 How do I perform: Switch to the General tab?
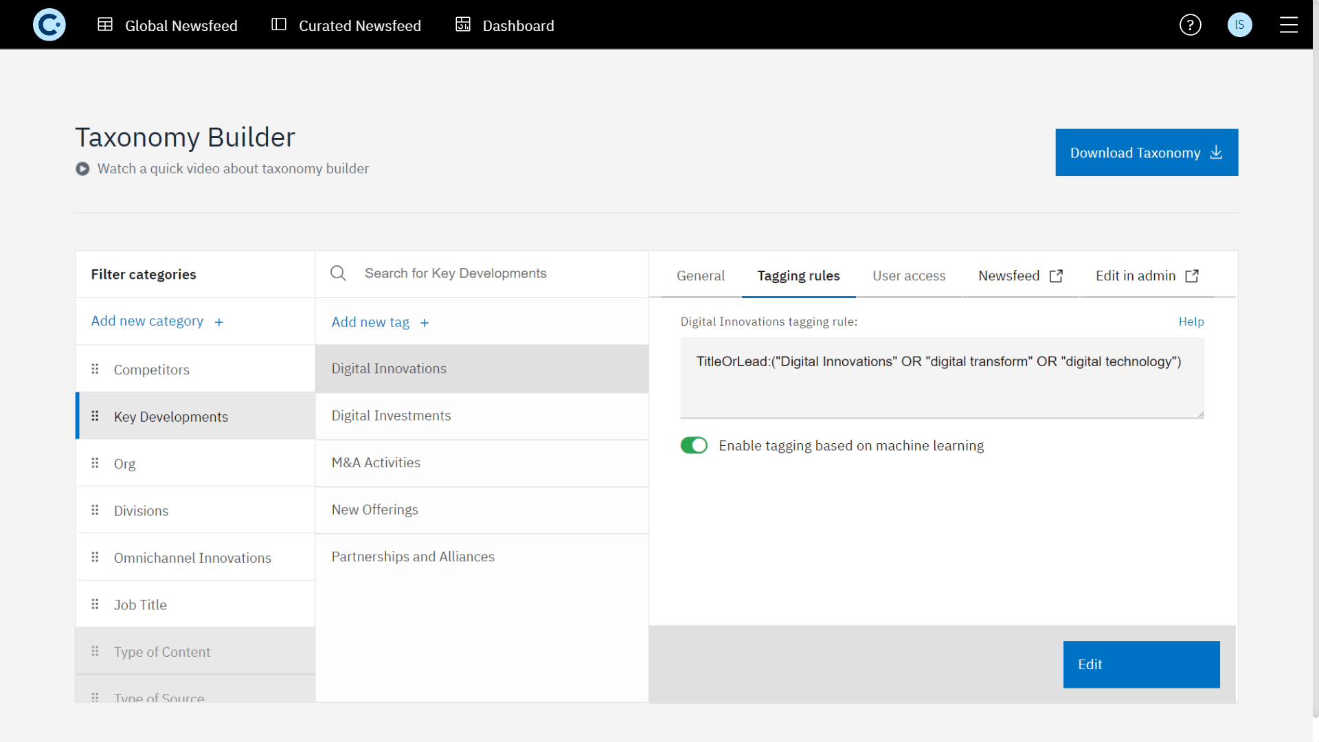click(x=701, y=276)
